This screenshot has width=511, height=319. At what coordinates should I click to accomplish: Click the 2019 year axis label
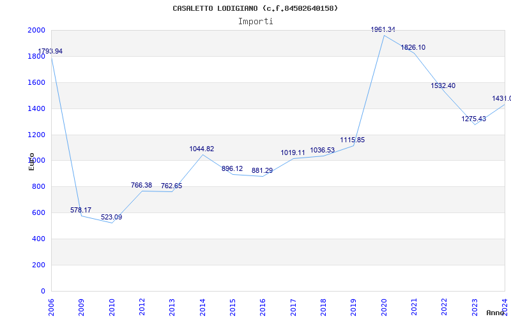(354, 307)
